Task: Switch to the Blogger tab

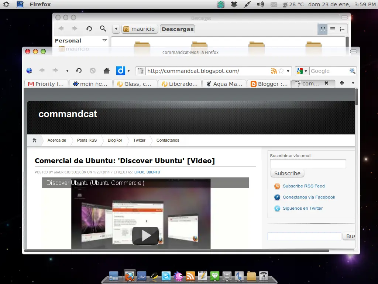Action: [269, 84]
